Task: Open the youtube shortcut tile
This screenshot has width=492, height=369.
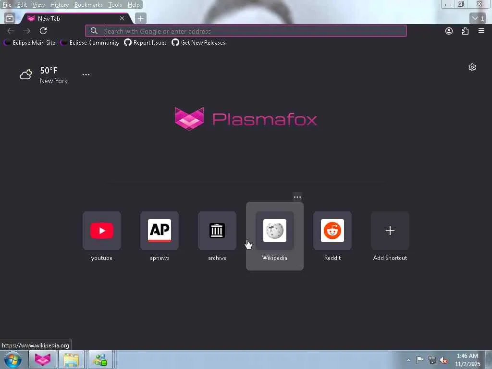Action: (102, 236)
